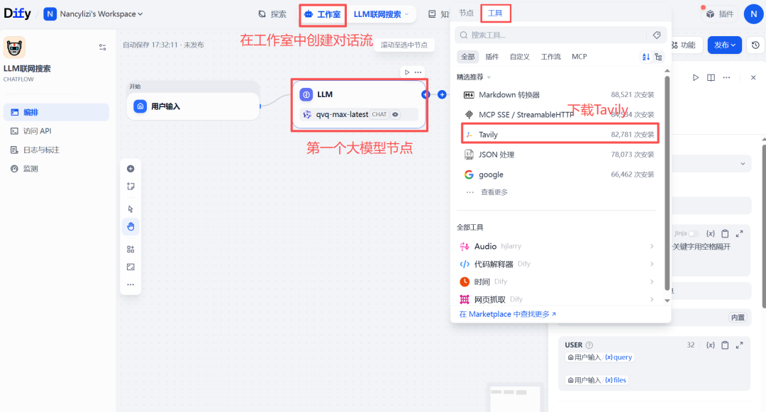This screenshot has width=766, height=412.
Task: Expand the 时间 tool entry
Action: [557, 282]
